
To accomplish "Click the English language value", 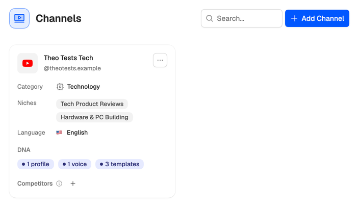I will tap(77, 133).
